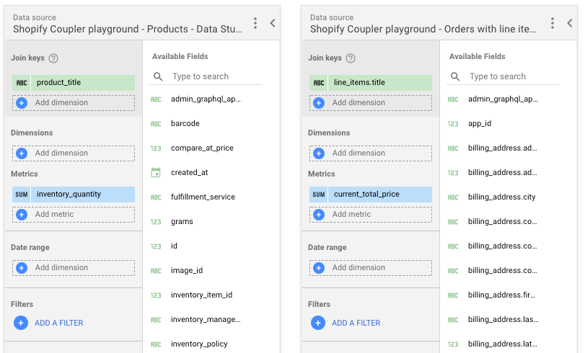
Task: Select the inventory_quantity metric
Action: tap(74, 195)
